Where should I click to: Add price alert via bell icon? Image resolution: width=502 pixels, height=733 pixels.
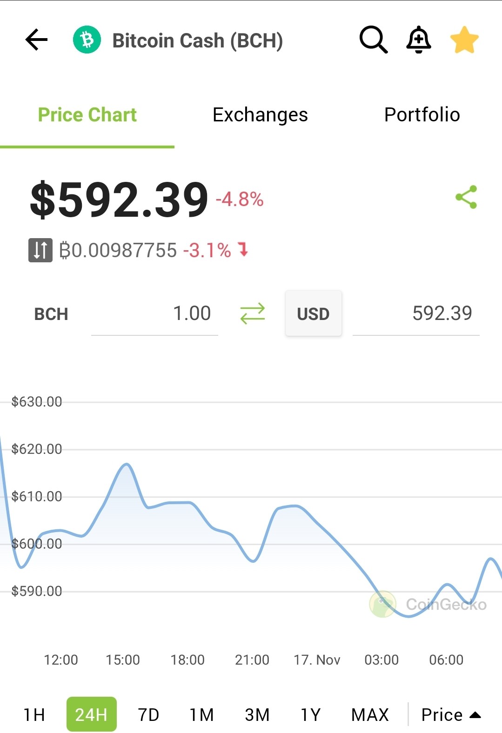tap(419, 40)
